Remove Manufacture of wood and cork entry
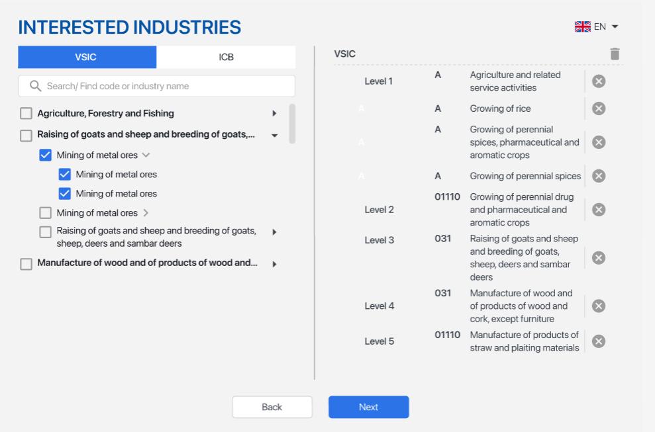The image size is (655, 432). (x=599, y=306)
